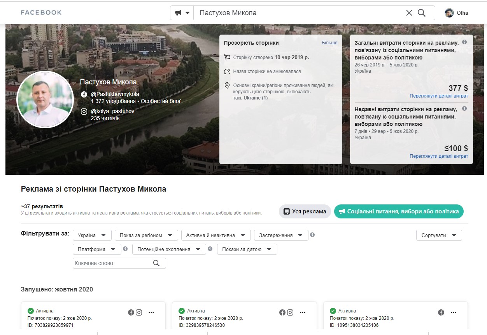Click the edit icon beside page name unchanged
The height and width of the screenshot is (335, 487).
pos(228,72)
